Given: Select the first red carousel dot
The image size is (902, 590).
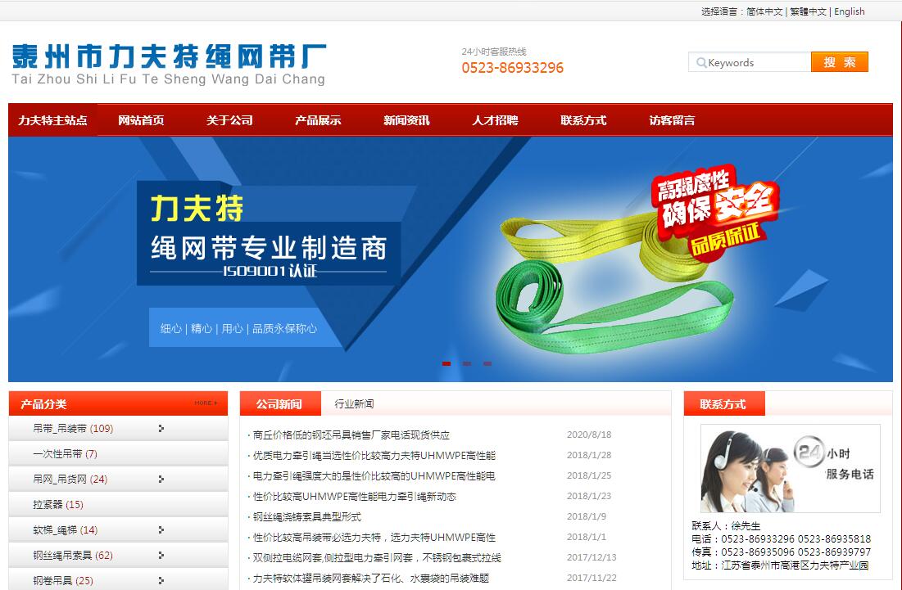Looking at the screenshot, I should coord(446,363).
